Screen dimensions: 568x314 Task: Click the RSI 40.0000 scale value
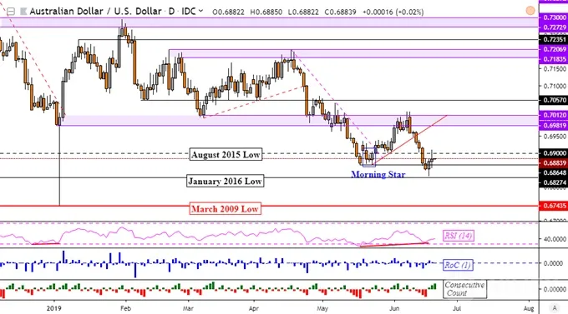(x=555, y=239)
